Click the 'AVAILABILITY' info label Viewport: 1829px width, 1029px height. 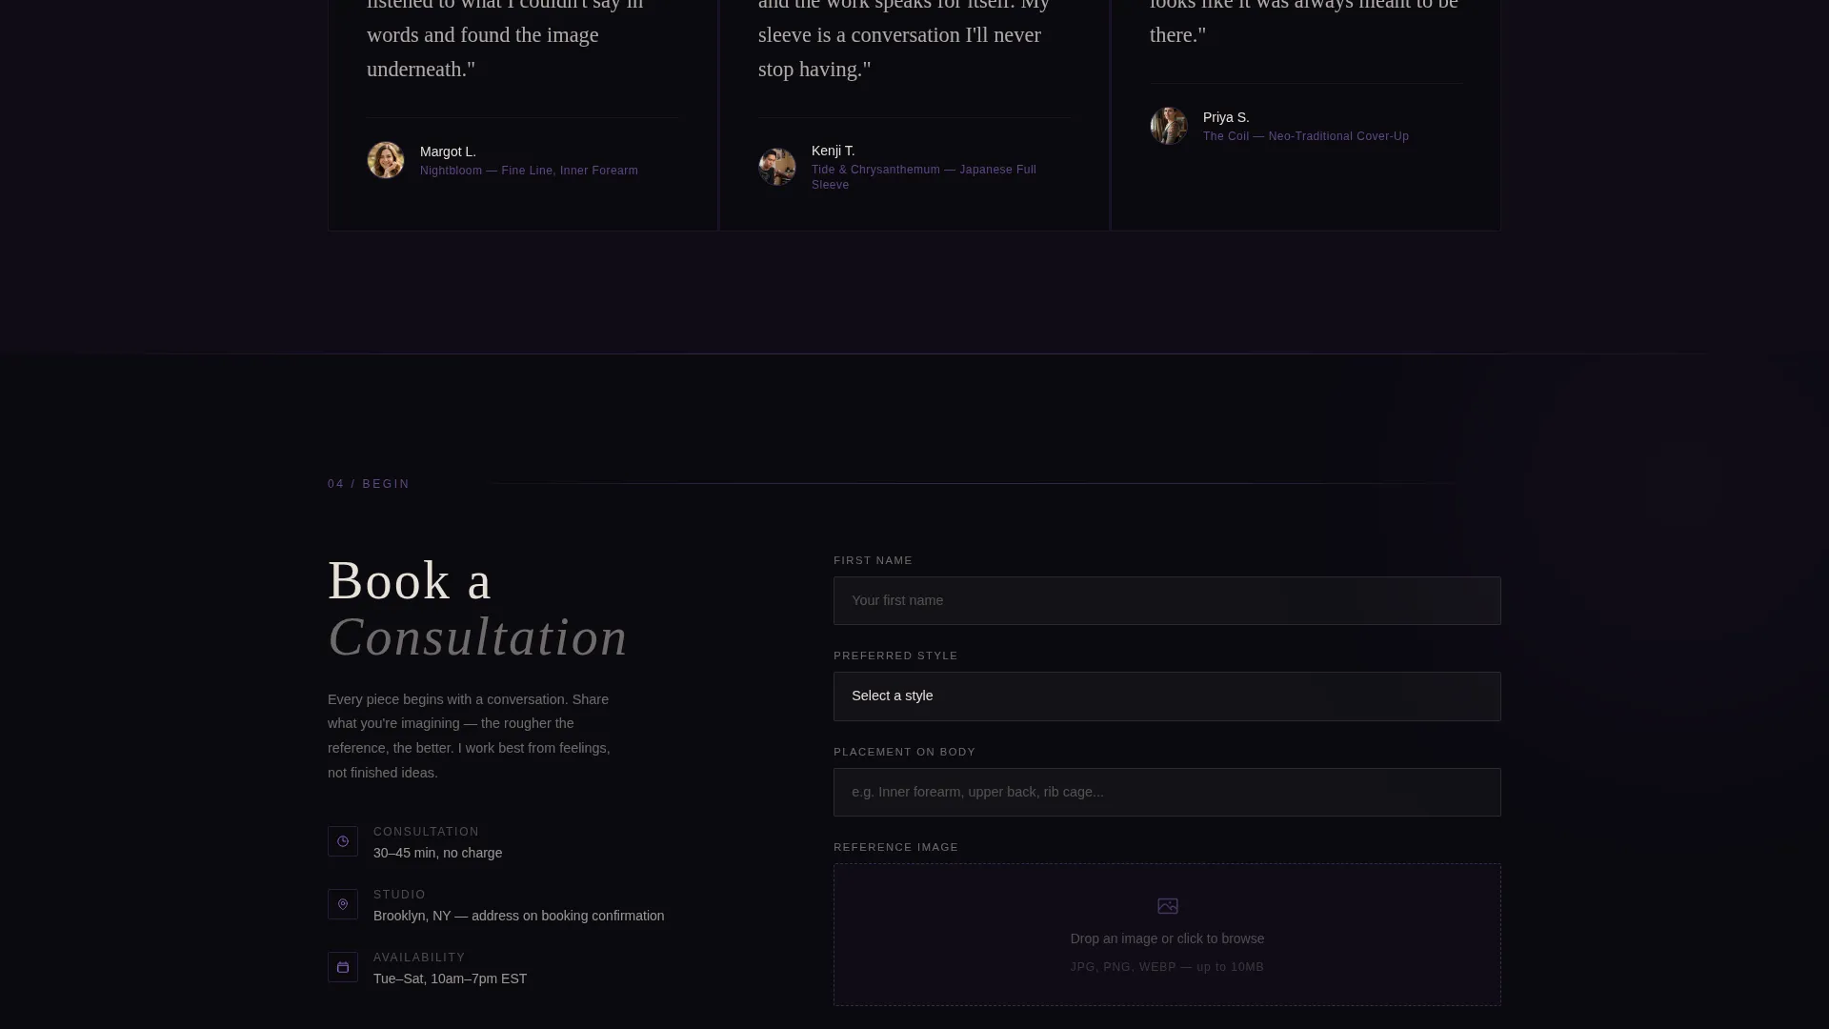pyautogui.click(x=420, y=958)
